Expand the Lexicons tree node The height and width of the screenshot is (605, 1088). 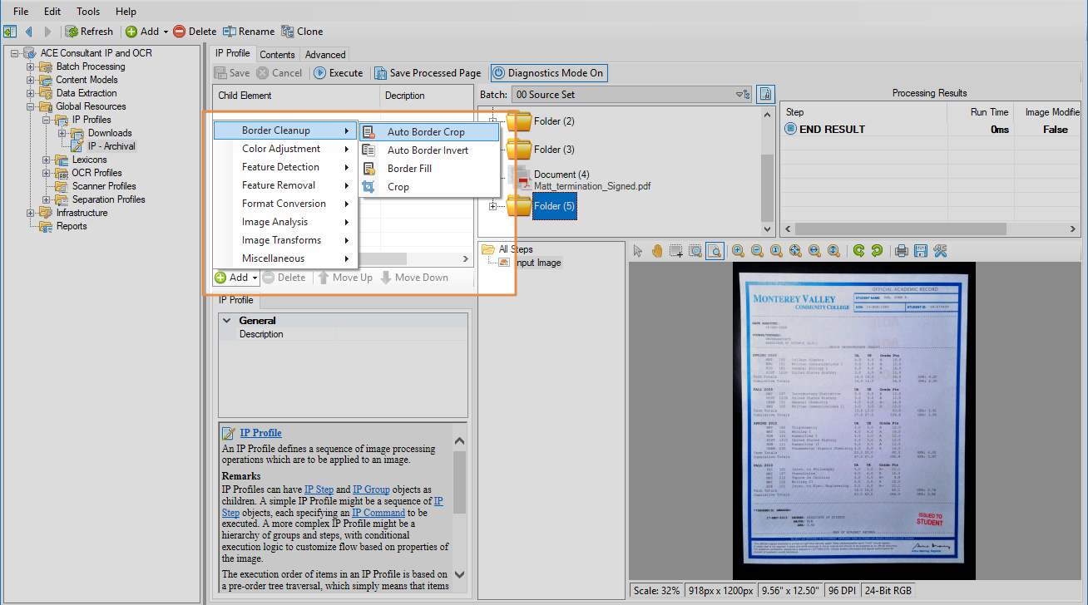(x=47, y=160)
